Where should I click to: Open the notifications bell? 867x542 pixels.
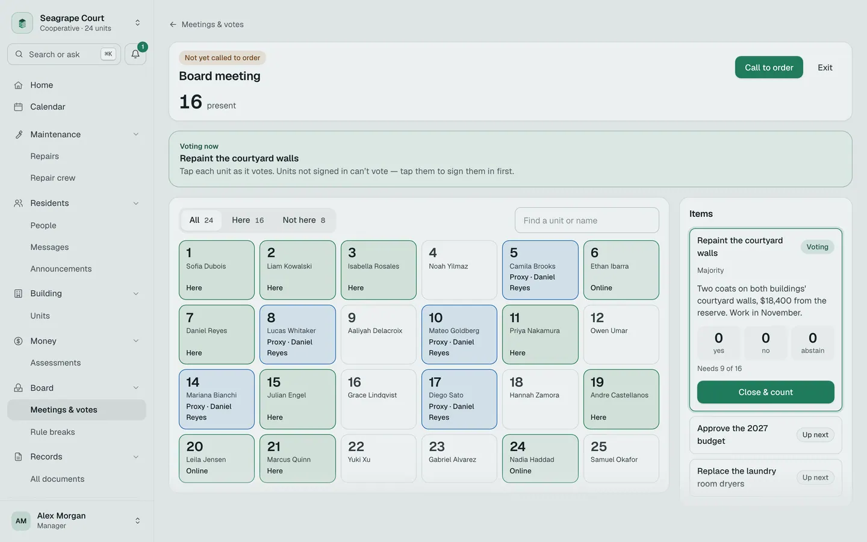click(135, 54)
